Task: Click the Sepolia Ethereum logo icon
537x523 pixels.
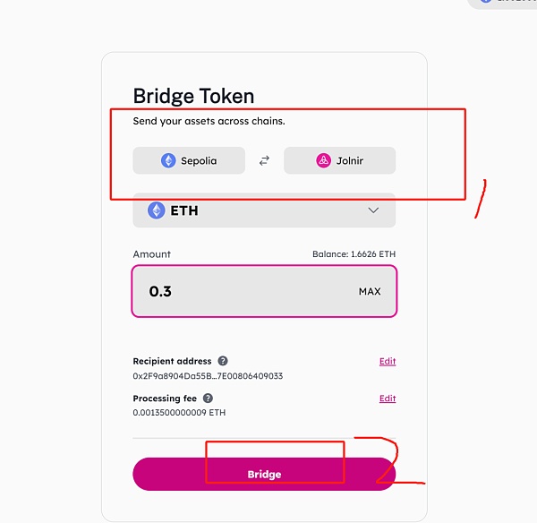Action: click(x=168, y=160)
